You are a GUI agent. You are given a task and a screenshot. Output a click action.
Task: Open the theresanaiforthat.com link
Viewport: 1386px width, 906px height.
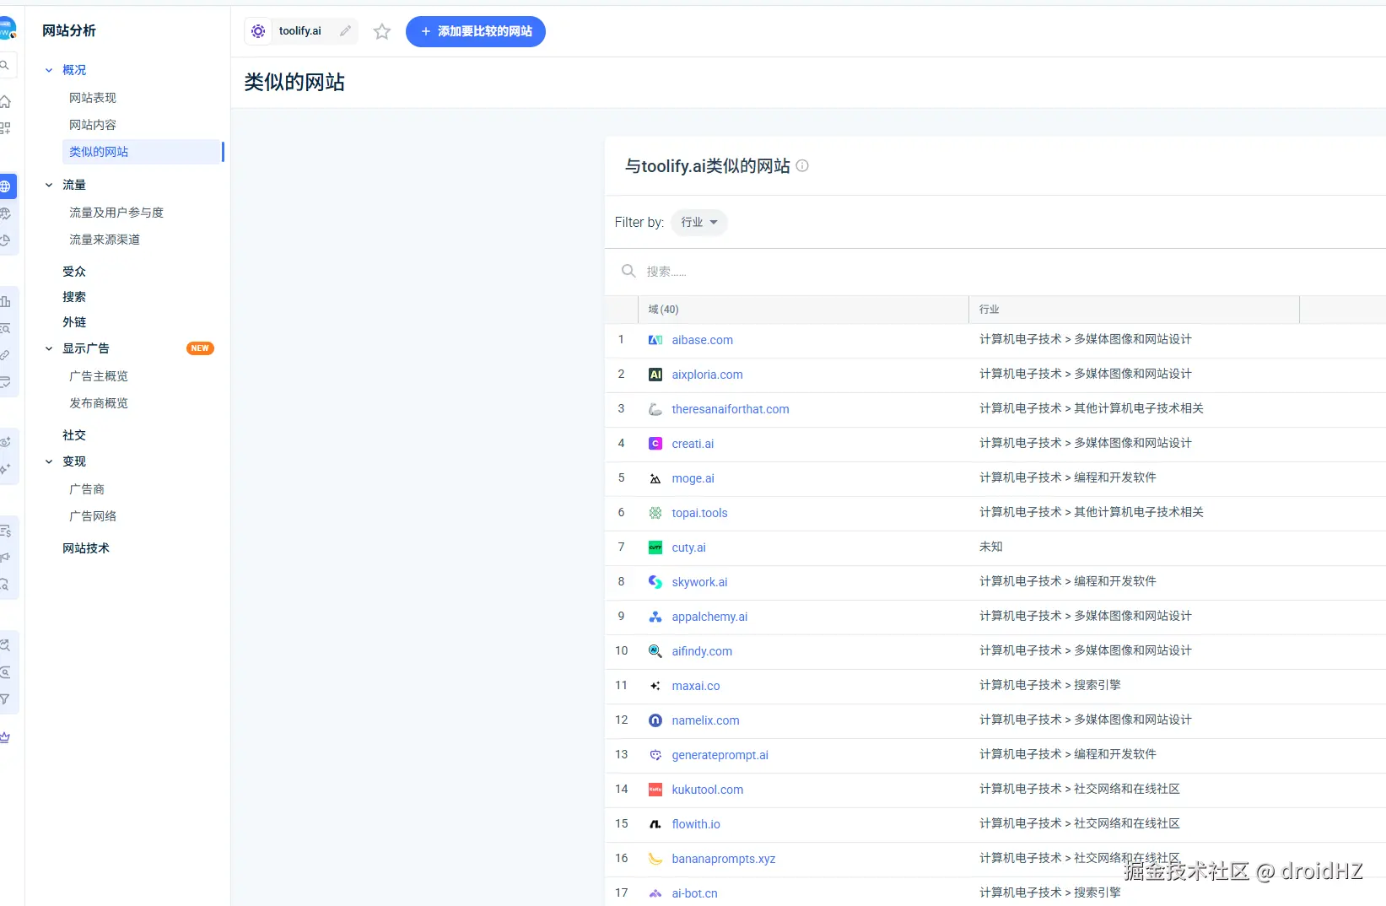(731, 409)
